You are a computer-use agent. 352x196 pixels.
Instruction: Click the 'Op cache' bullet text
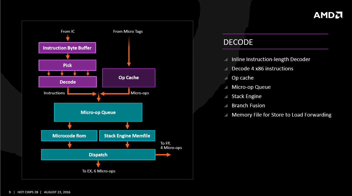pyautogui.click(x=242, y=78)
